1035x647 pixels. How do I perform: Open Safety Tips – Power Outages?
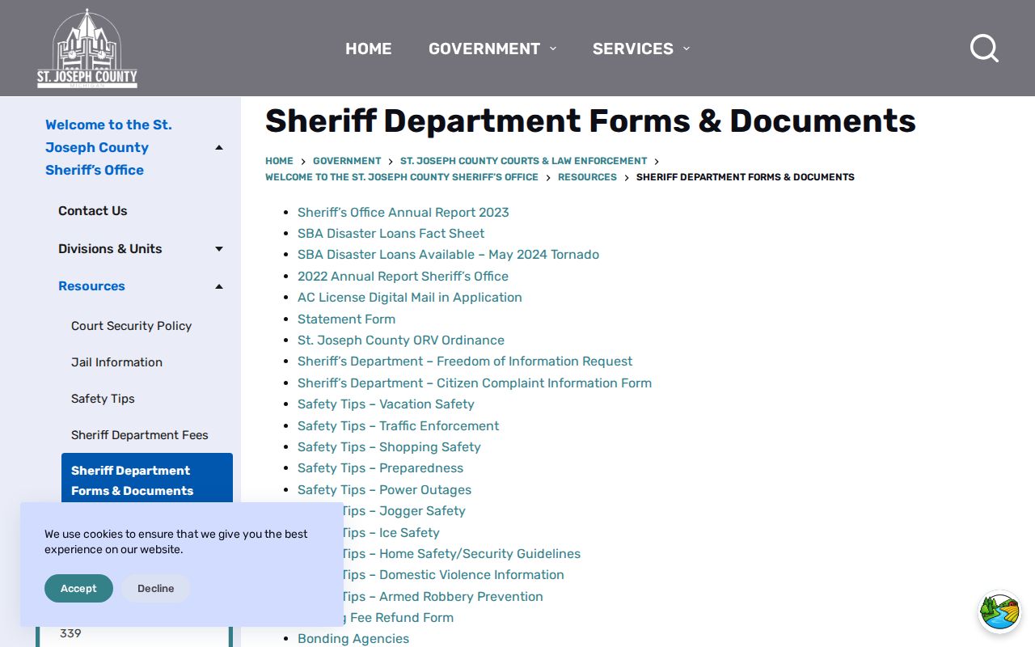tap(384, 489)
